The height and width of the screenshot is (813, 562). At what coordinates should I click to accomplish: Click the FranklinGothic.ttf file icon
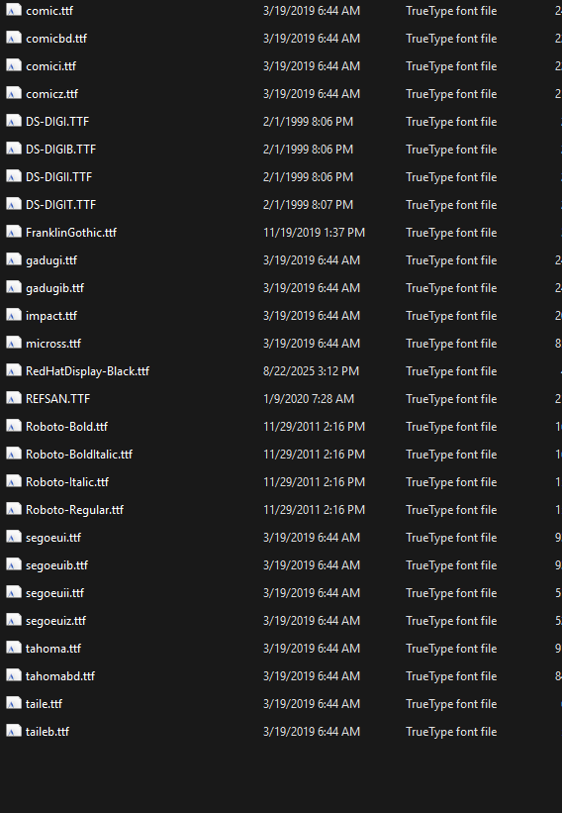14,233
